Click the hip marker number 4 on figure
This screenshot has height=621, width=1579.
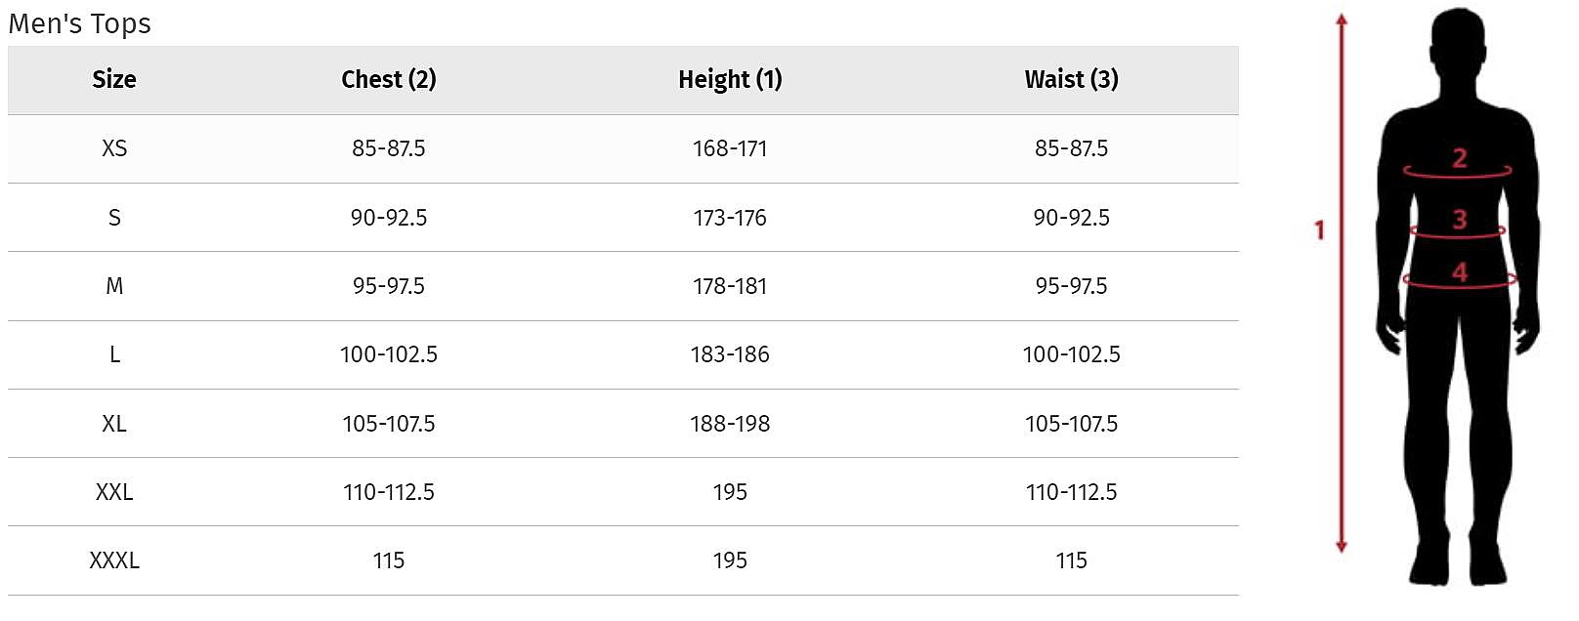pos(1459,272)
